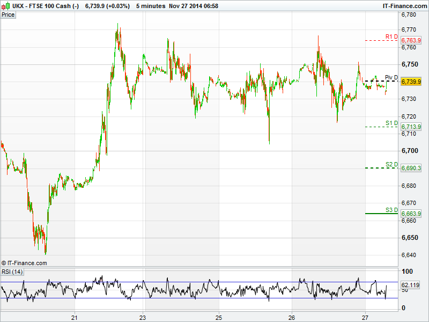Open the IT-Finance.com link at top right
Viewport: 429px width, 322px height.
pyautogui.click(x=405, y=5)
